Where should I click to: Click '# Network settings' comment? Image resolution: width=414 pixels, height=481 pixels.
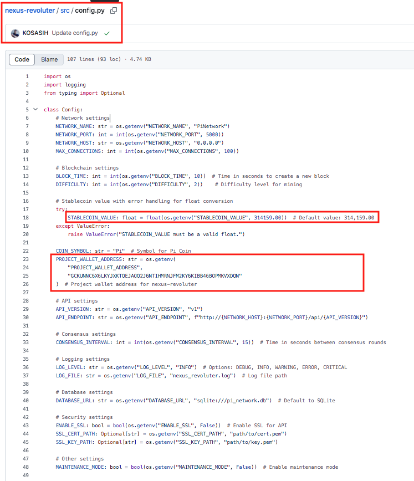[x=83, y=118]
